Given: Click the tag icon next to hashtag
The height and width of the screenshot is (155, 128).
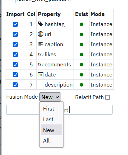Looking at the screenshot, I should click(41, 24).
